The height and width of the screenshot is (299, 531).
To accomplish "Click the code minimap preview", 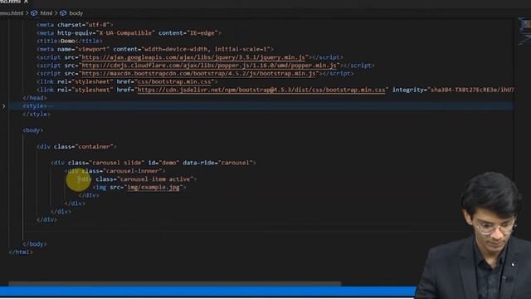I will tap(524, 31).
